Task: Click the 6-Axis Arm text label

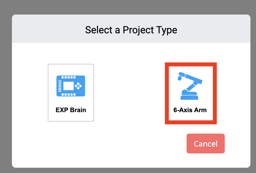Action: click(190, 110)
